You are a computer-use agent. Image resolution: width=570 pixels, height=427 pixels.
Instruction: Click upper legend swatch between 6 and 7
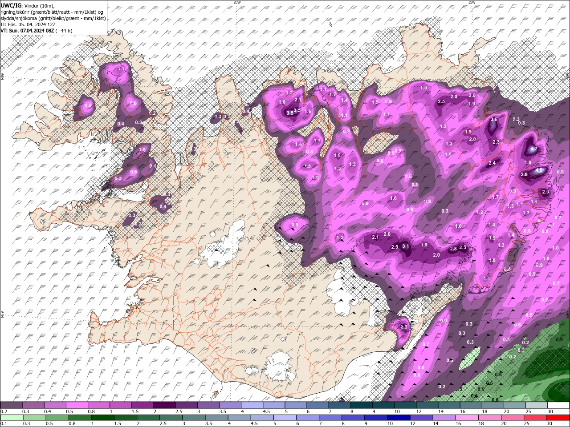click(317, 405)
